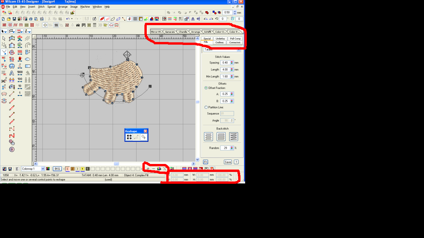The image size is (424, 238).
Task: Click the minus Remove Color icon
Action: pos(153,169)
